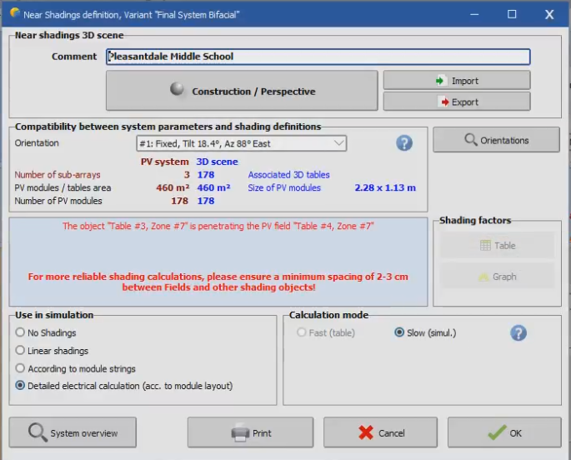Screen dimensions: 571x460
Task: Open the System overview
Action: (x=73, y=432)
